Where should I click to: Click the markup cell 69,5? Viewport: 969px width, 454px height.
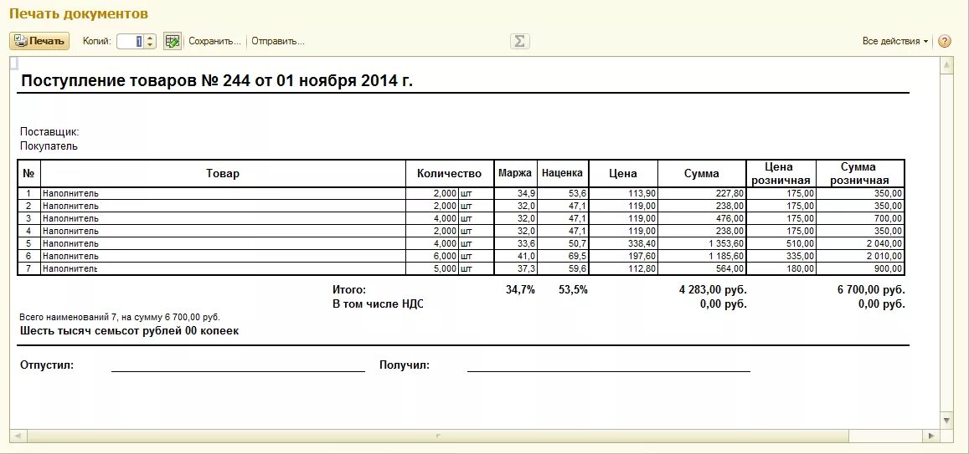click(x=562, y=256)
